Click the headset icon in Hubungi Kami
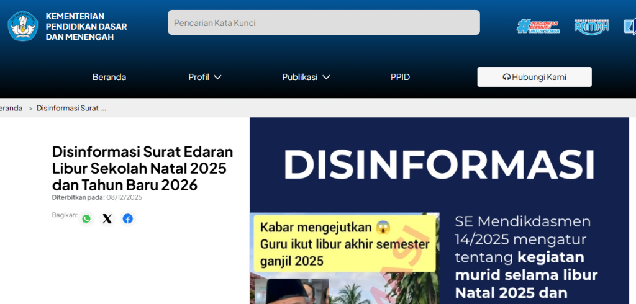Image resolution: width=636 pixels, height=304 pixels. coord(506,77)
